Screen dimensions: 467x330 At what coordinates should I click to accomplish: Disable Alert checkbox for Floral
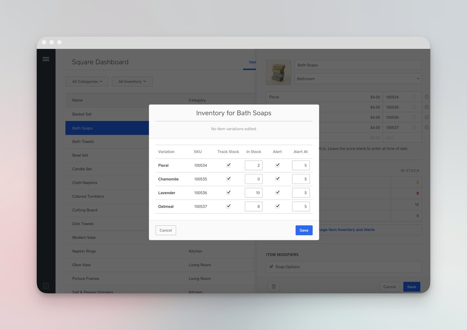(277, 165)
